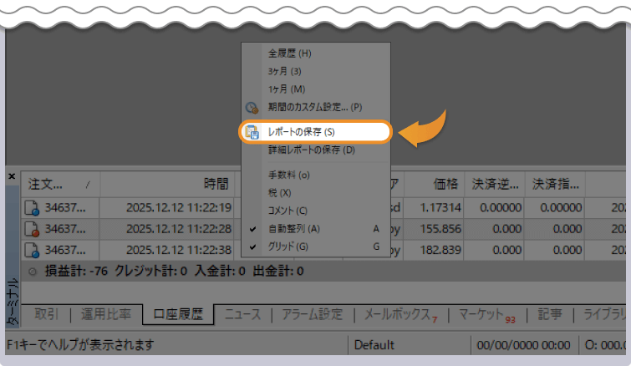This screenshot has width=631, height=366.
Task: Click order icon in 11:22:38 row
Action: click(32, 250)
